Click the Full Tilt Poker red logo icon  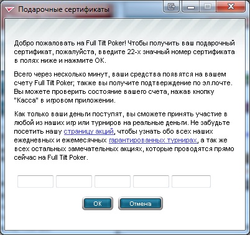coord(9,9)
